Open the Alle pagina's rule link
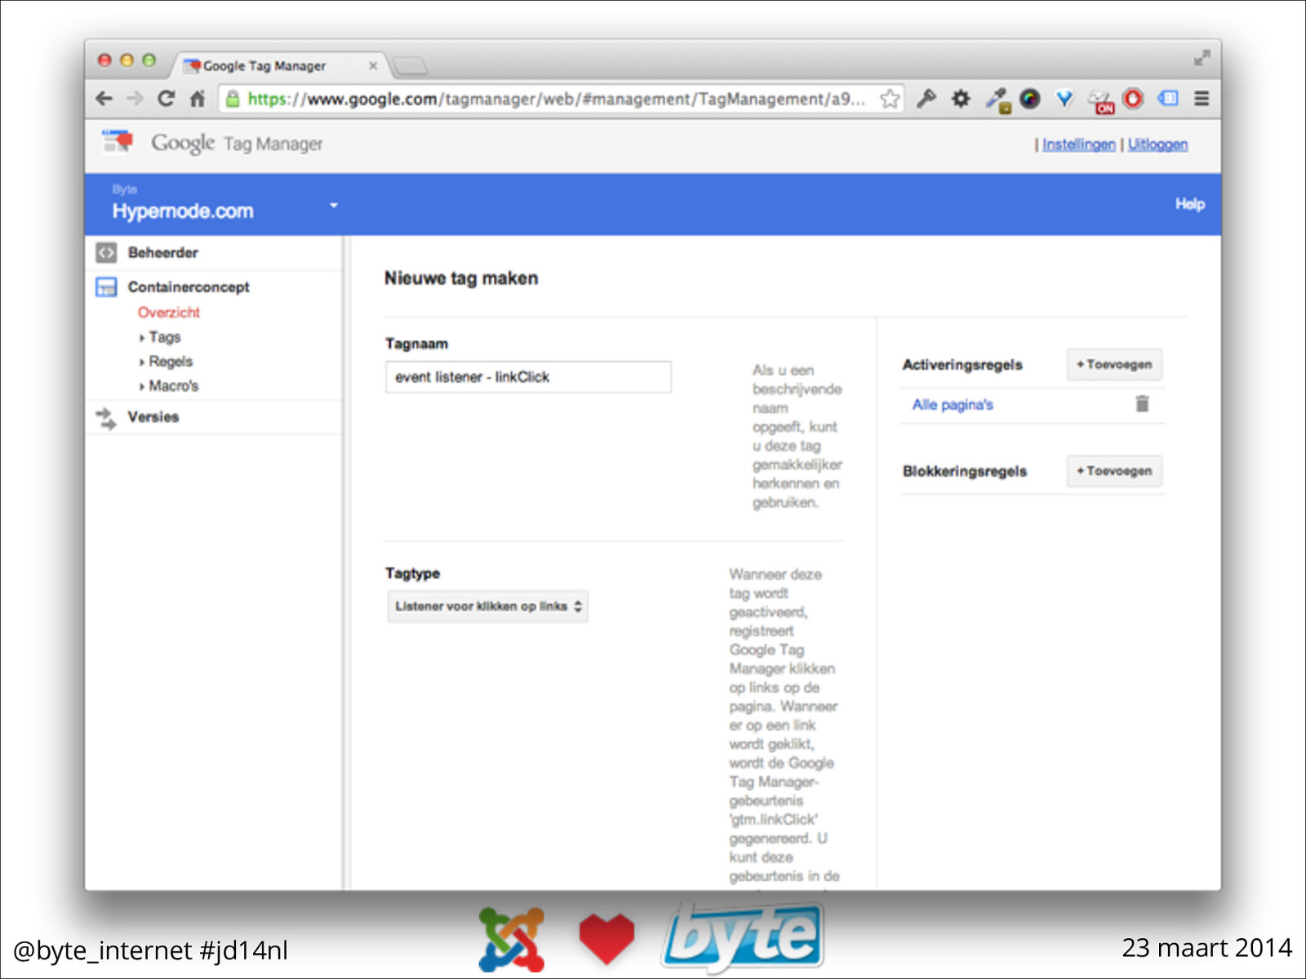Screen dimensions: 1306x979 click(953, 405)
